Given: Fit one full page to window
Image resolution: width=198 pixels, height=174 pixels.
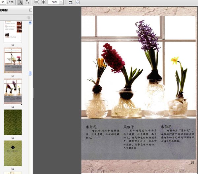Looking at the screenshot, I should 78,2.
